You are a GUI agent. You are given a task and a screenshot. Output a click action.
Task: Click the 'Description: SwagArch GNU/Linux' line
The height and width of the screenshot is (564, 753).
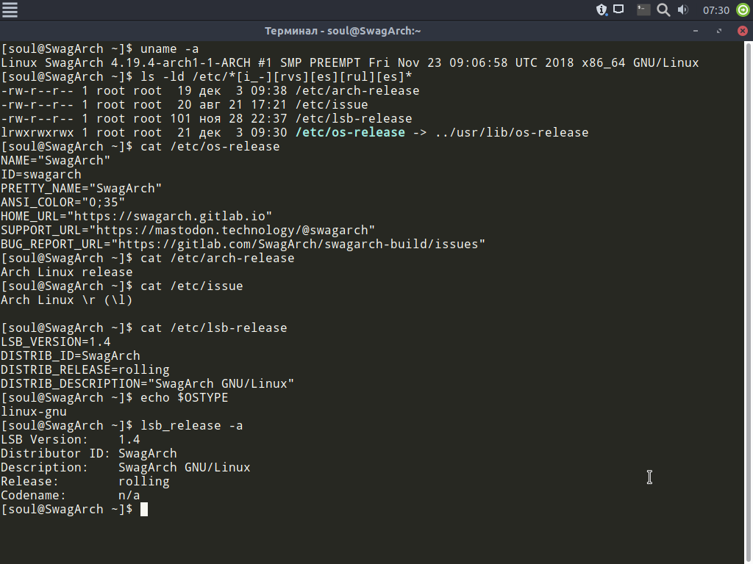point(125,467)
